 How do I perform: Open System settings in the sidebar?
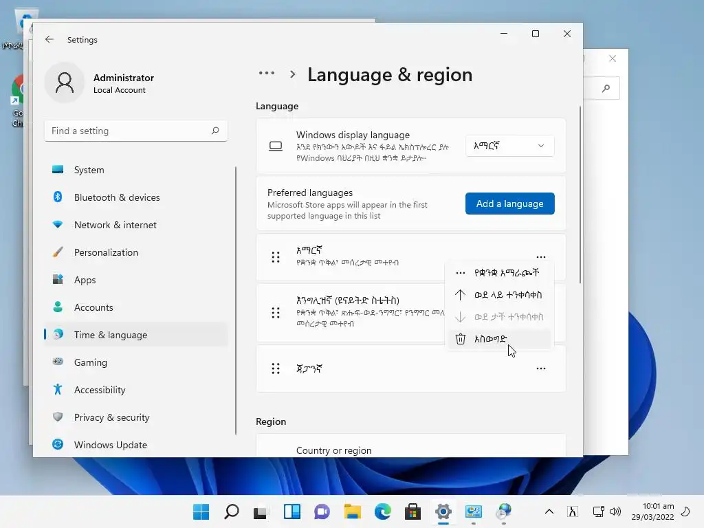[135, 170]
